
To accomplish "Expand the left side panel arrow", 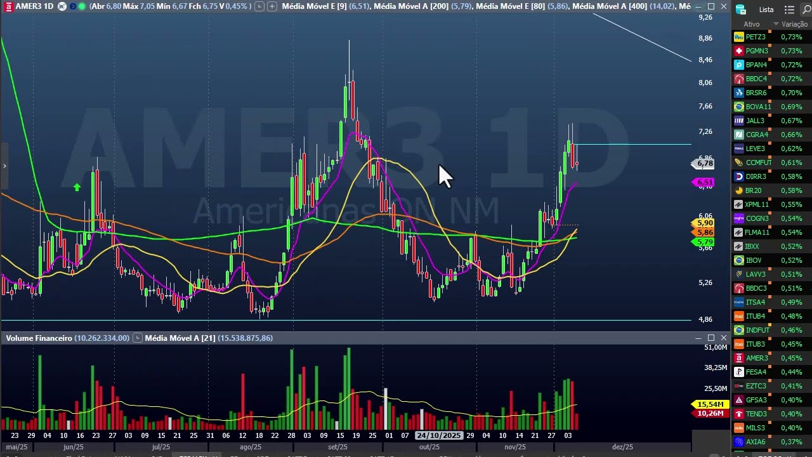I will coord(4,166).
